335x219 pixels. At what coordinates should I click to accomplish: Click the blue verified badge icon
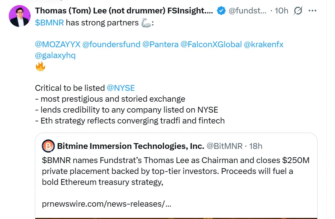coord(221,11)
